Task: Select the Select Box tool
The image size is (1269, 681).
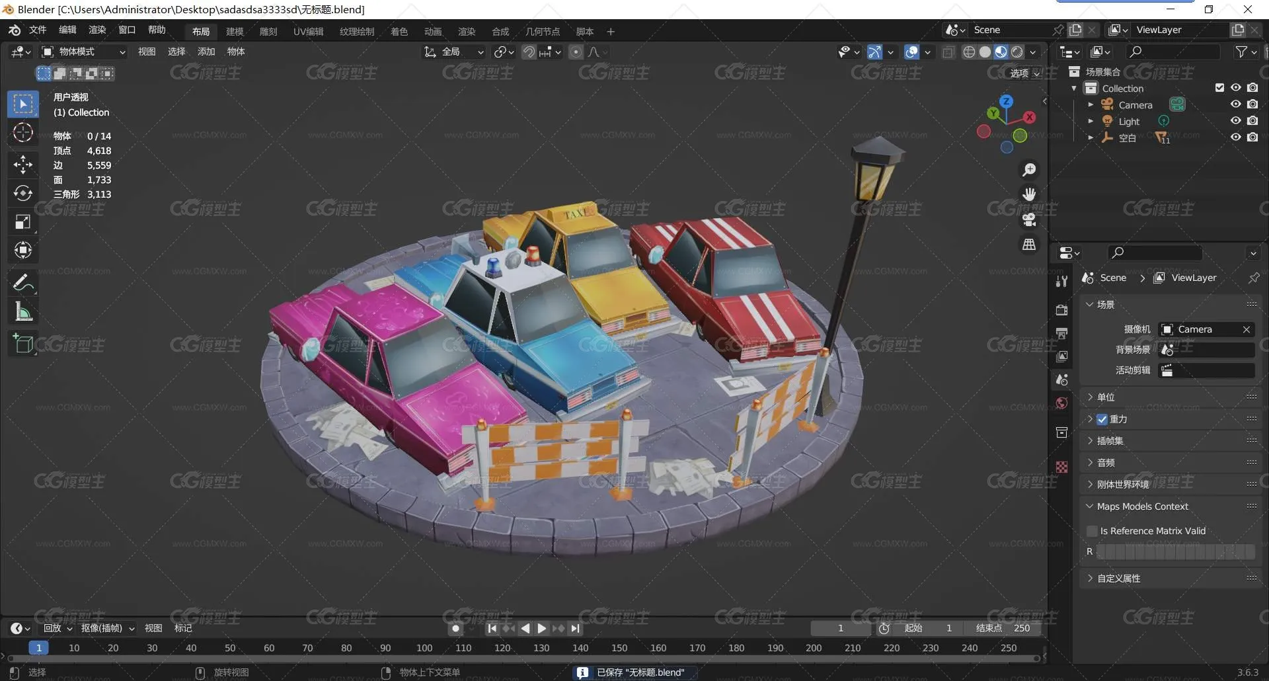Action: click(23, 104)
